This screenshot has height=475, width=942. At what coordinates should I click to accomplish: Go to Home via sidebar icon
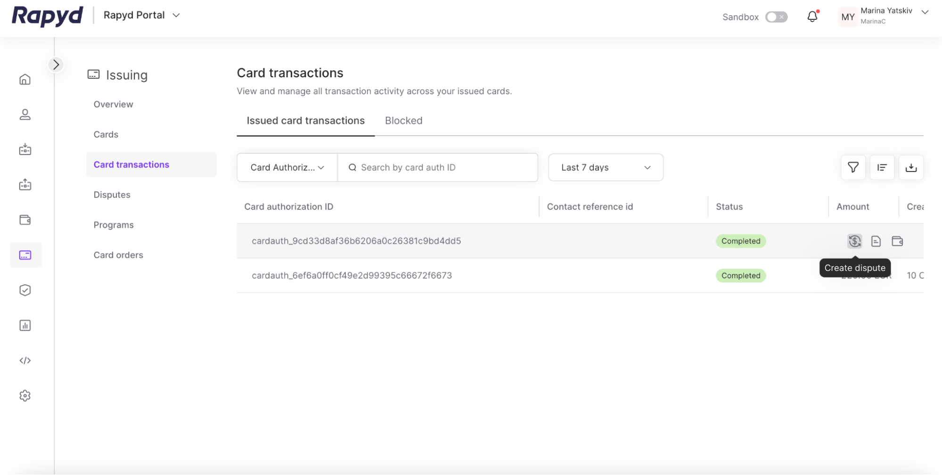pos(25,79)
